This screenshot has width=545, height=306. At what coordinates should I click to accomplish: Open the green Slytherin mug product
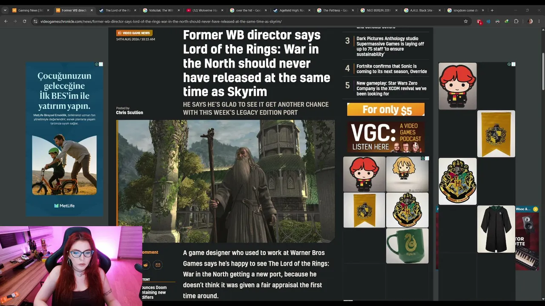click(x=407, y=246)
